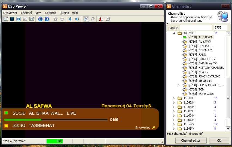Click the Ok button in Channellist
Image resolution: width=232 pixels, height=147 pixels.
[219, 140]
